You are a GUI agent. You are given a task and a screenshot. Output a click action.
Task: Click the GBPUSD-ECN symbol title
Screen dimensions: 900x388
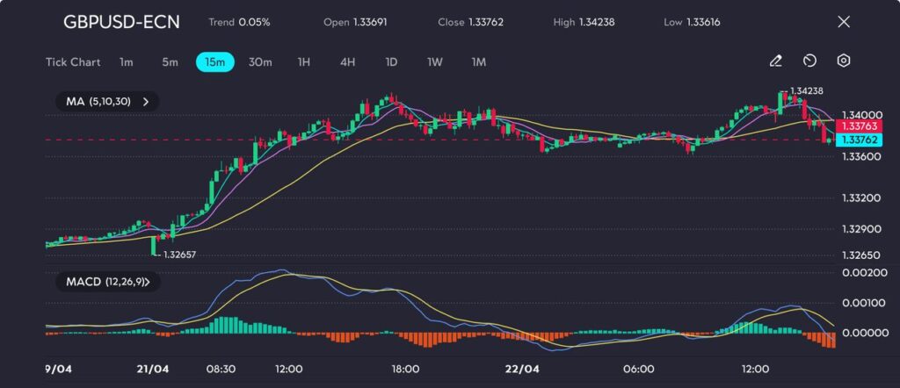121,22
